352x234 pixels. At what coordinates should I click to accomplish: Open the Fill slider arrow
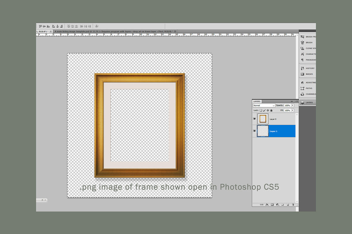coord(292,110)
